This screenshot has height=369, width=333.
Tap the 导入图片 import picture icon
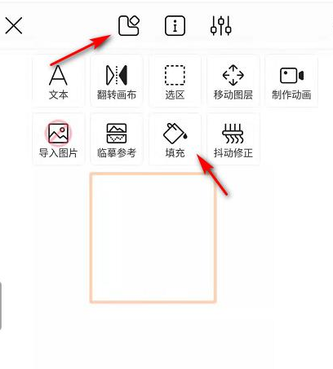(58, 133)
